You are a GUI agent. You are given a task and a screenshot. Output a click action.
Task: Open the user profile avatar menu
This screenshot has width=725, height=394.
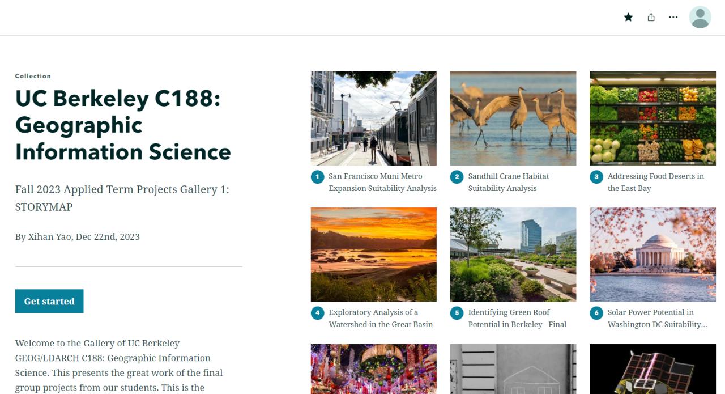click(700, 17)
